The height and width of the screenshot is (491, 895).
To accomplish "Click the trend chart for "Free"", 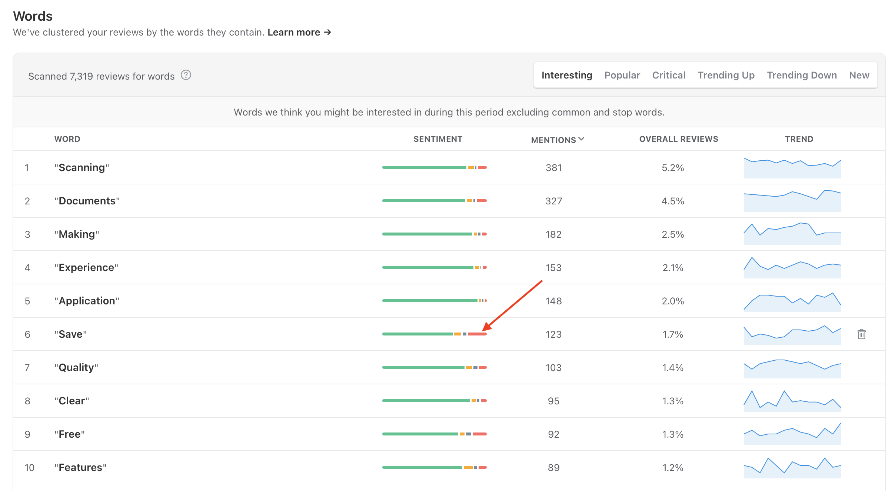I will (792, 434).
